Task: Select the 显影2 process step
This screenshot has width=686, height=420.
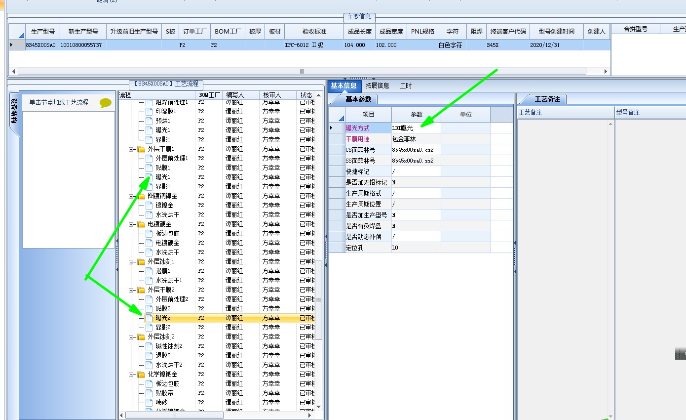Action: pyautogui.click(x=163, y=327)
